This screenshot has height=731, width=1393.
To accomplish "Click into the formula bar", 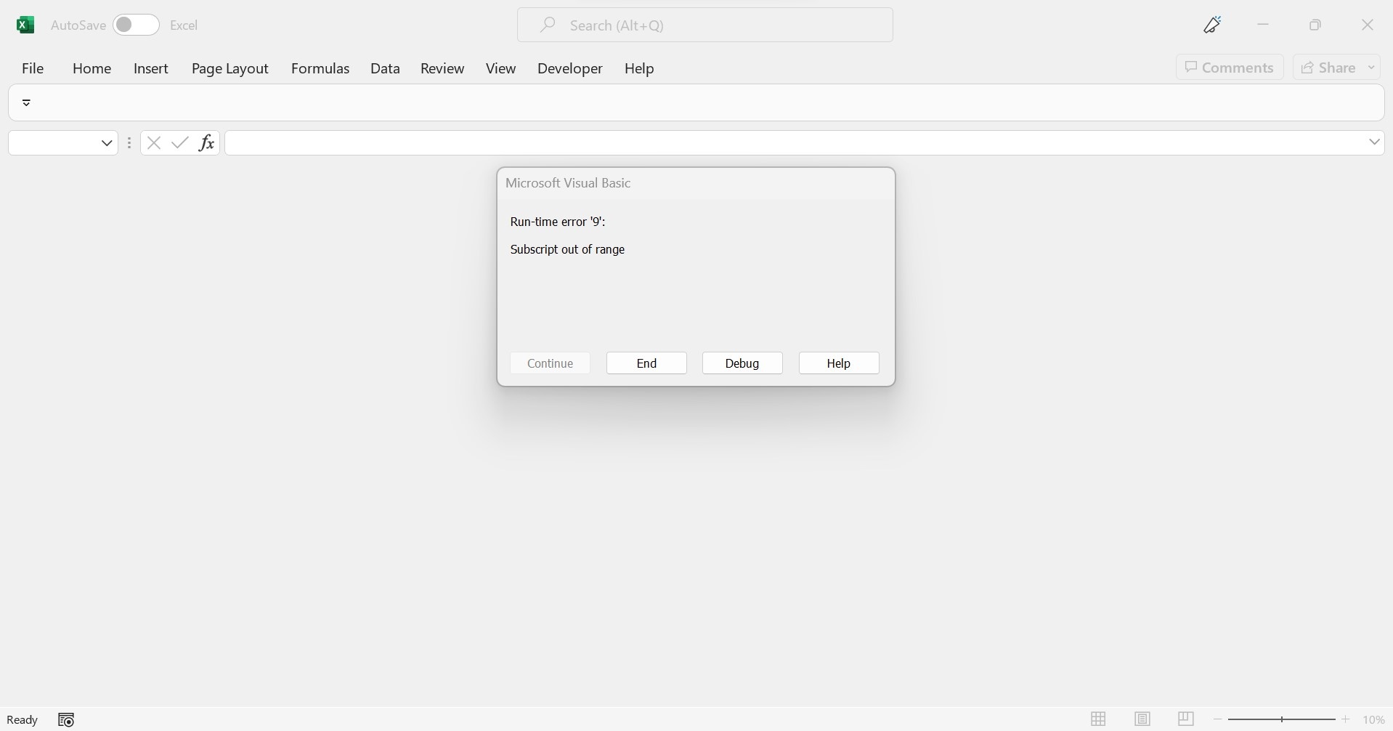I will click(x=795, y=143).
